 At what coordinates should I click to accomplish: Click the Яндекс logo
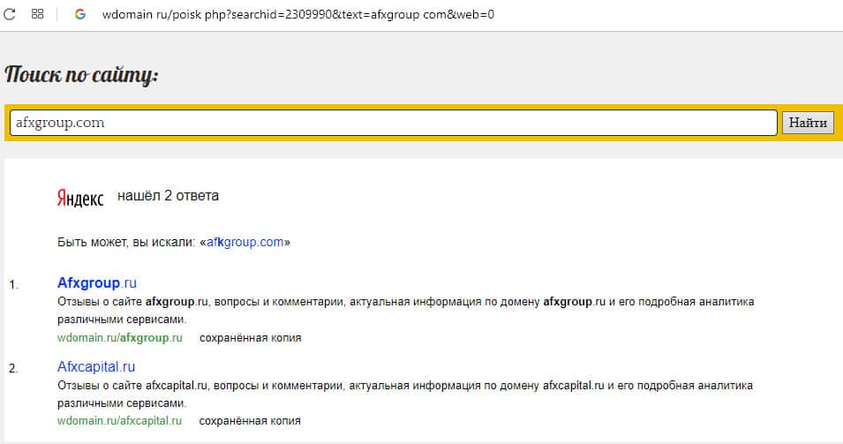(80, 198)
